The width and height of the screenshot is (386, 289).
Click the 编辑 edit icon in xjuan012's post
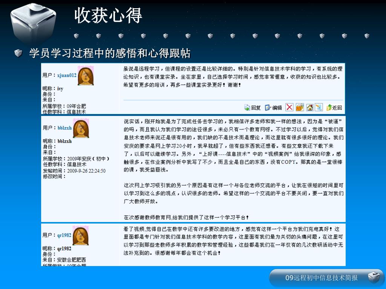(x=268, y=108)
